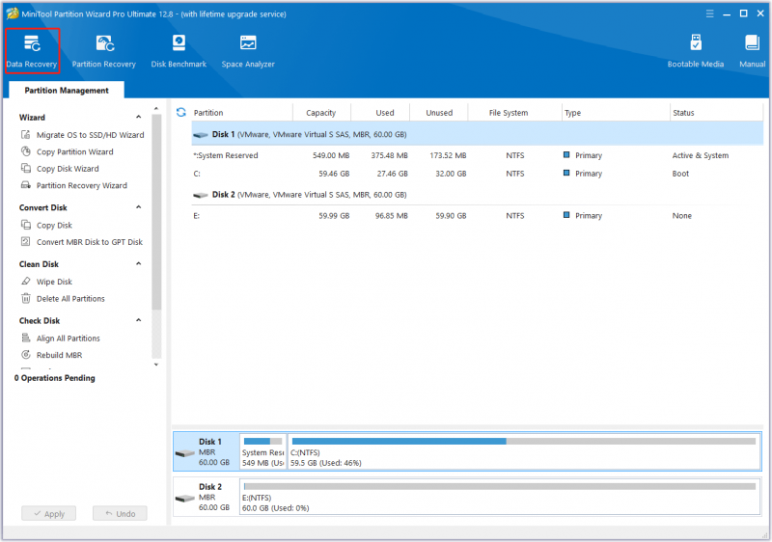Open the Disk Benchmark tool

179,51
